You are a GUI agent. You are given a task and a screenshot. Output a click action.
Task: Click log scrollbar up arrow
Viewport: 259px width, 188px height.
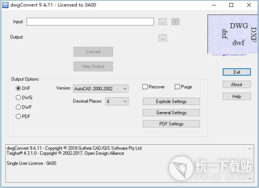click(x=250, y=149)
